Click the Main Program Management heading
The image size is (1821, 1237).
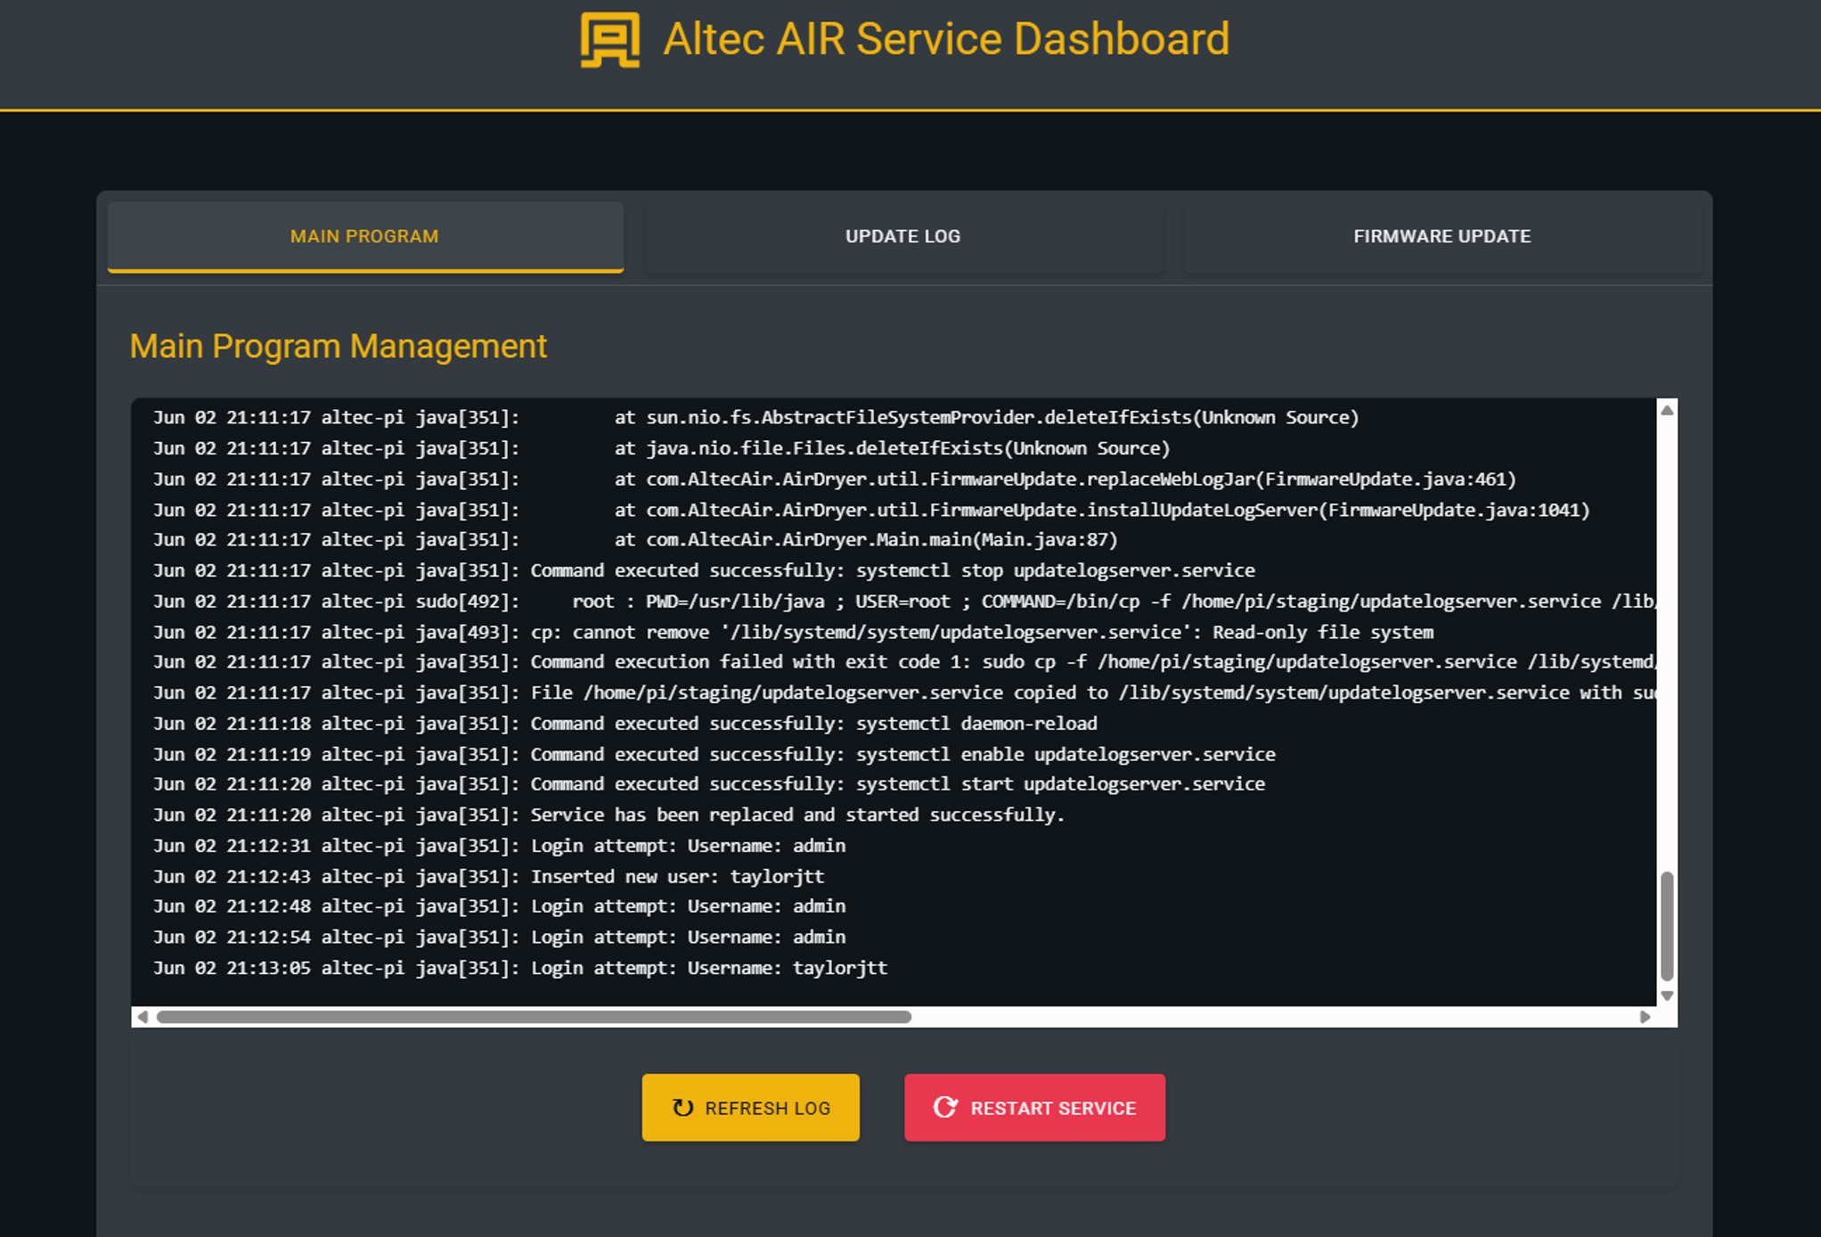[339, 346]
